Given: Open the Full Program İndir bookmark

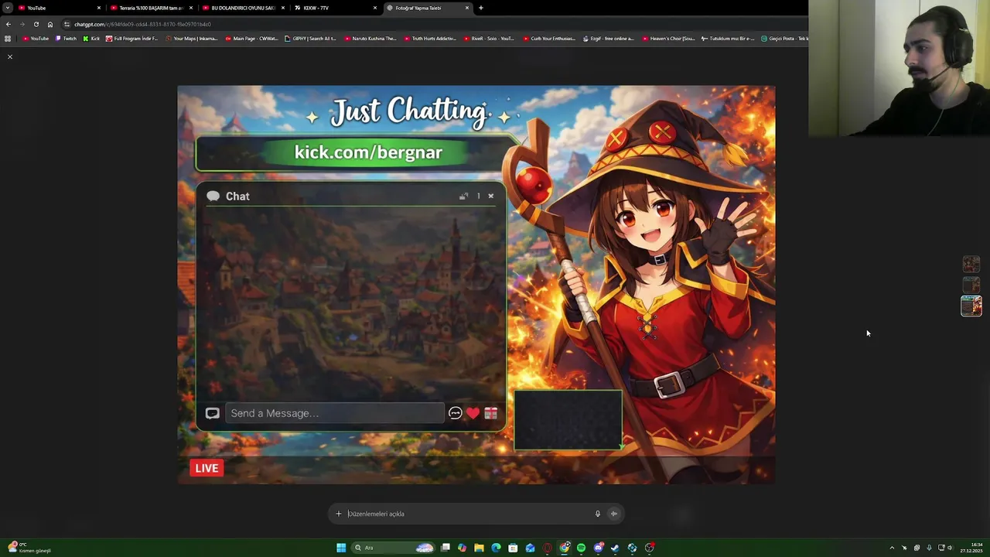Looking at the screenshot, I should click(x=132, y=39).
